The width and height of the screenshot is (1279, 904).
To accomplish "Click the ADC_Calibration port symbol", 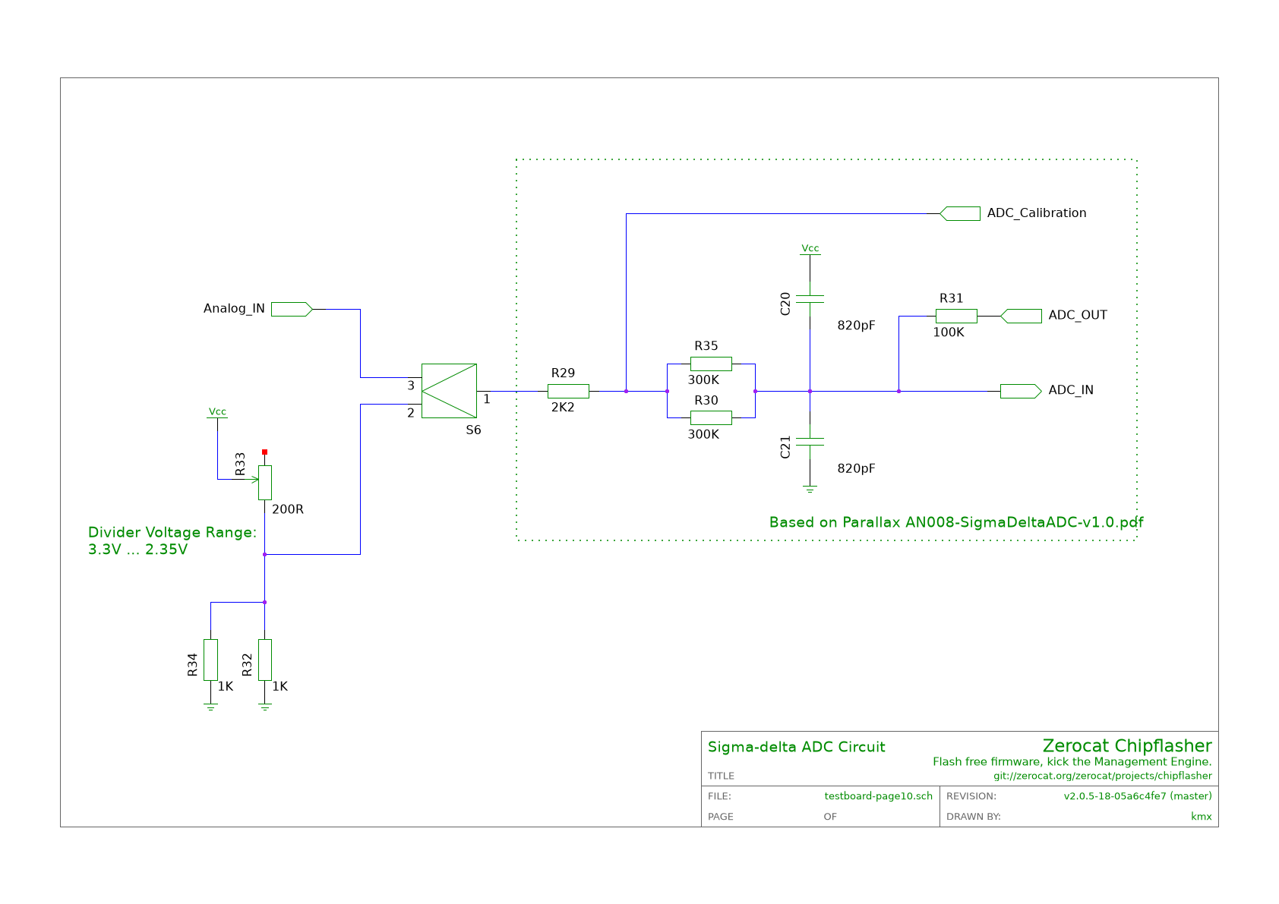I will (x=960, y=213).
